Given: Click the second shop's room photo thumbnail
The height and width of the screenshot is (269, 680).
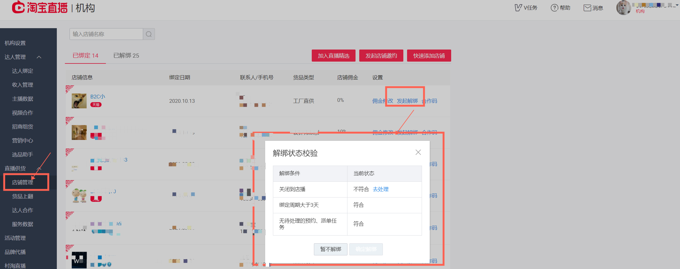Looking at the screenshot, I should [79, 132].
